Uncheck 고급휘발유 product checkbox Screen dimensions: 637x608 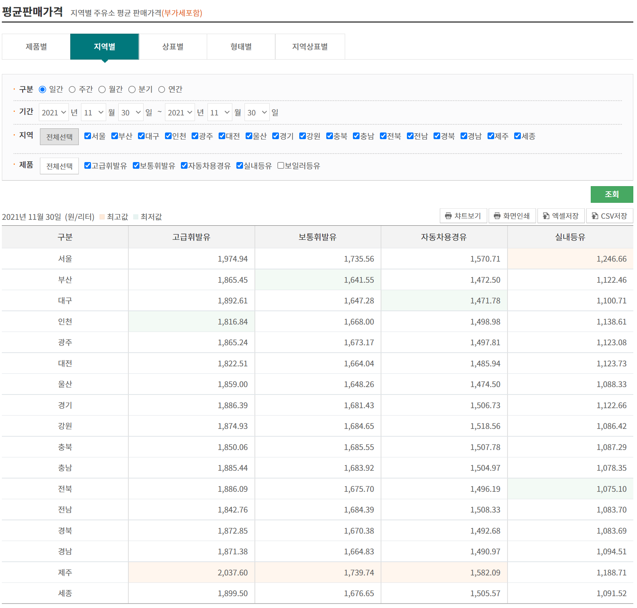coord(88,165)
